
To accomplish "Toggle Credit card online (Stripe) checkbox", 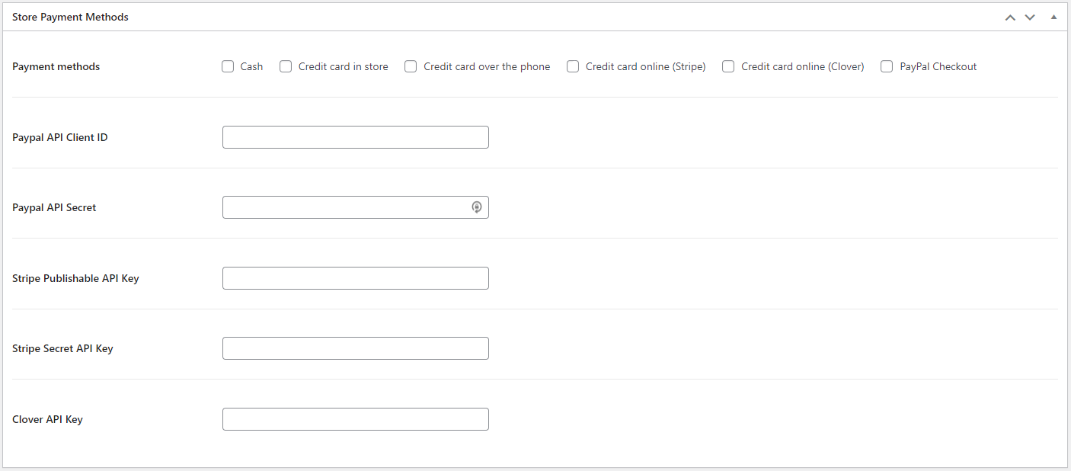I will 573,66.
